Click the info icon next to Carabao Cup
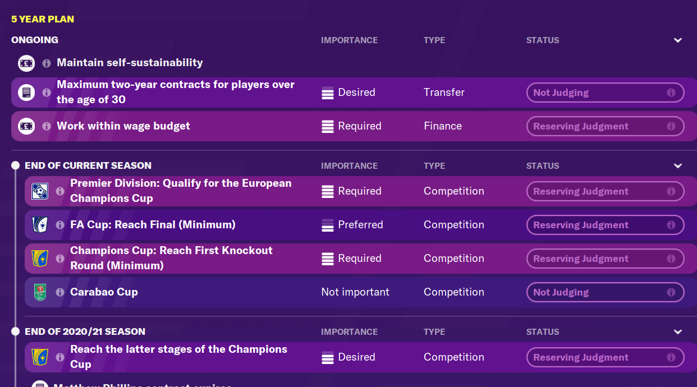Image resolution: width=697 pixels, height=387 pixels. coord(60,292)
